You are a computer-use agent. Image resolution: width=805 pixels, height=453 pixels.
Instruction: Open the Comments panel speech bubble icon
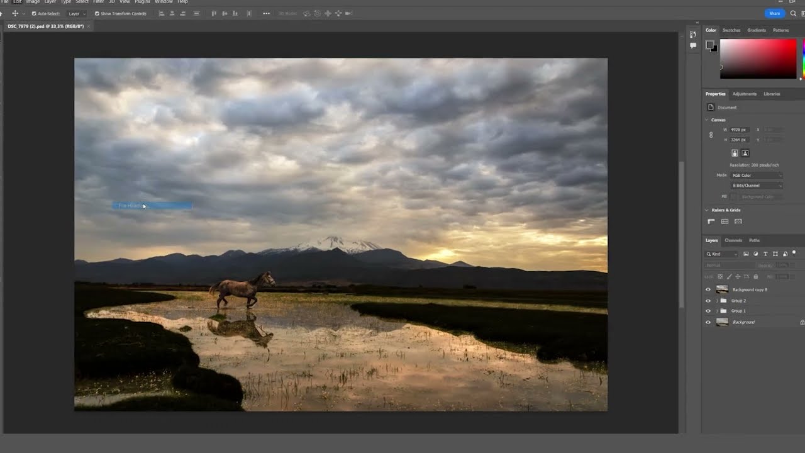(x=693, y=45)
